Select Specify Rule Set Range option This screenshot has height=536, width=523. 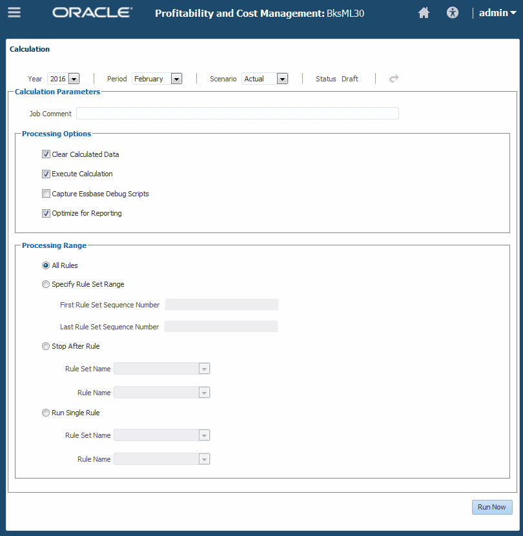[45, 284]
